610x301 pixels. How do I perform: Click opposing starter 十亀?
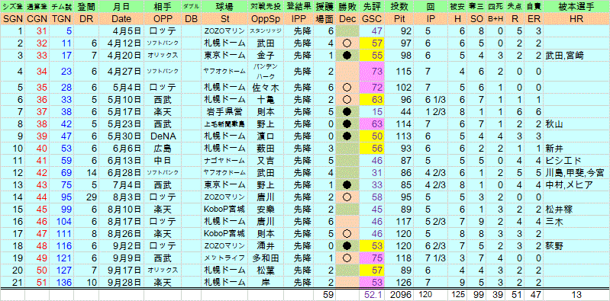click(x=266, y=100)
